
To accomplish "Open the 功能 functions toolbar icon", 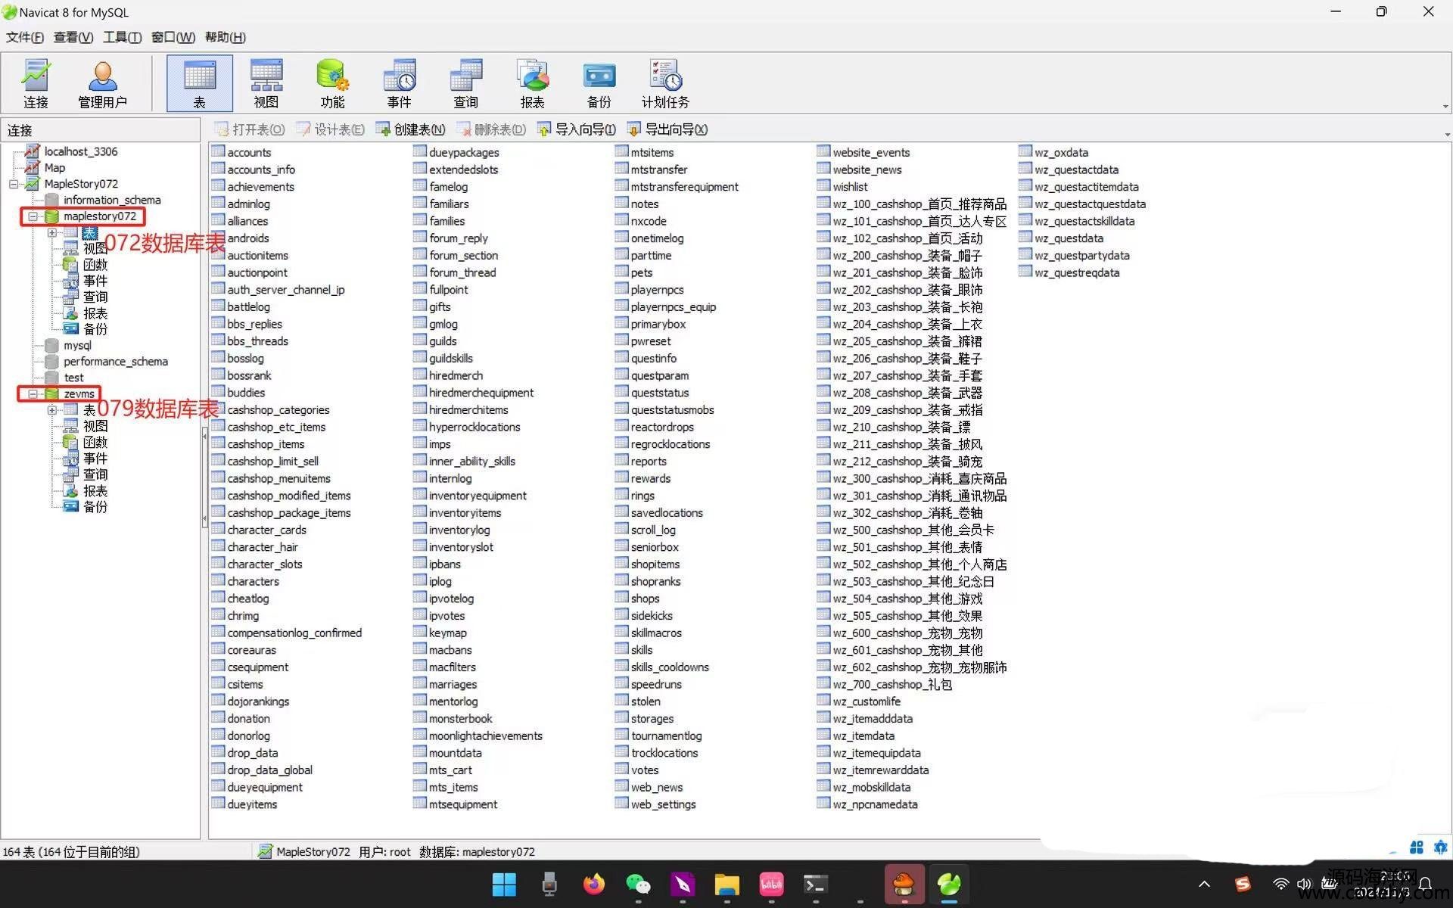I will pos(332,83).
